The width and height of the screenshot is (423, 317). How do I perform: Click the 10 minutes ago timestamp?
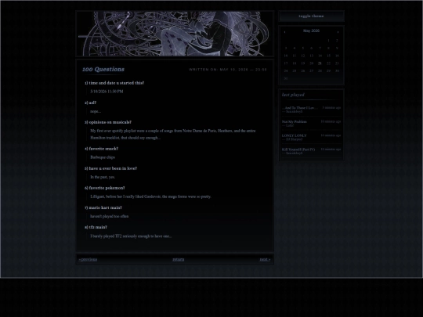[x=331, y=121]
